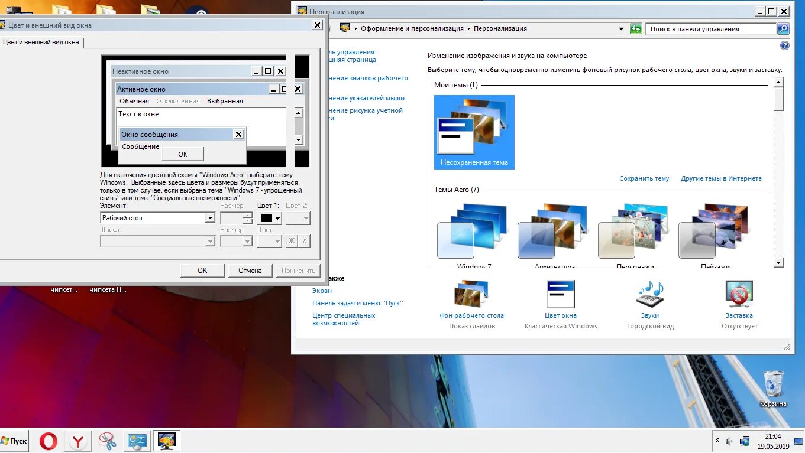
Task: Select the Цвет и внешний вид окна tab
Action: (41, 42)
